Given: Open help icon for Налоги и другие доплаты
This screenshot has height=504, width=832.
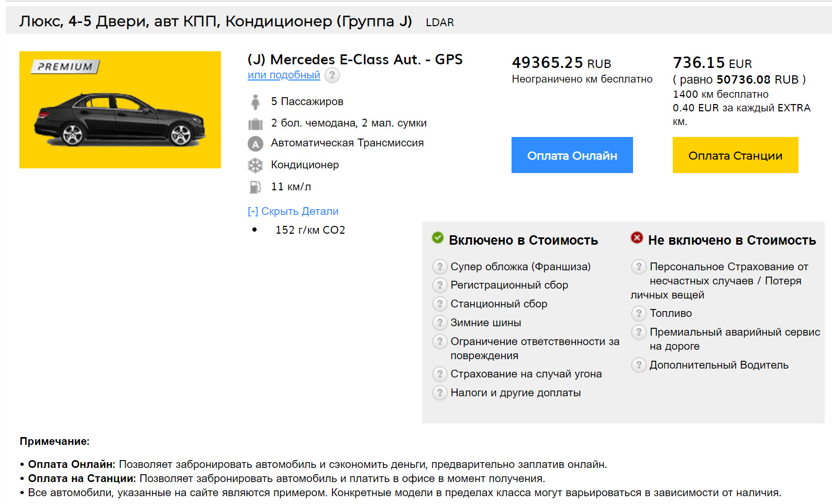Looking at the screenshot, I should [x=439, y=393].
